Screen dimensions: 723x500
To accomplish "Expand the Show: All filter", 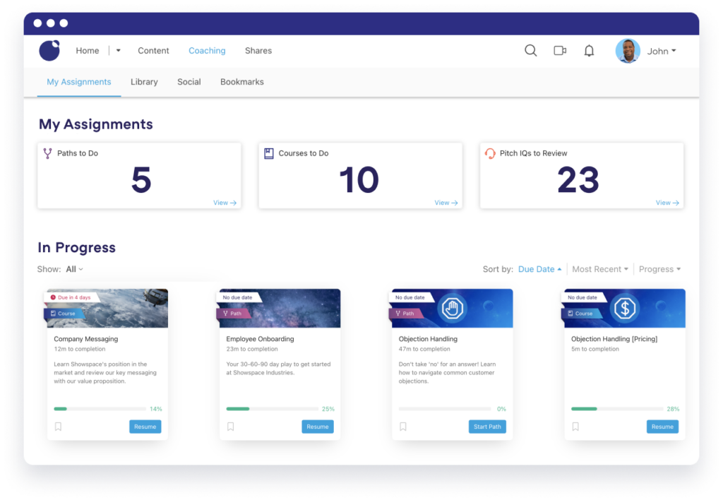I will point(73,269).
